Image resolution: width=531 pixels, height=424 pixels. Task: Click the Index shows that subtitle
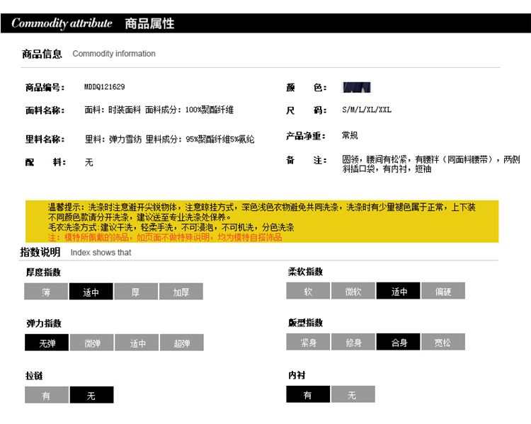click(x=101, y=253)
